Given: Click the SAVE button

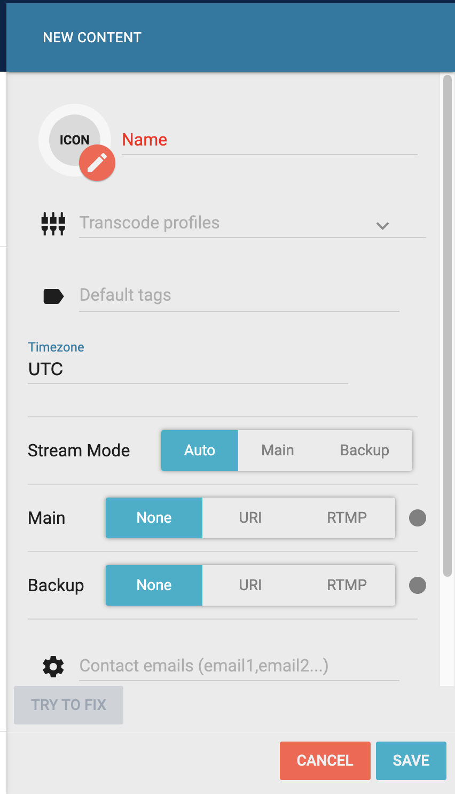Looking at the screenshot, I should point(411,761).
